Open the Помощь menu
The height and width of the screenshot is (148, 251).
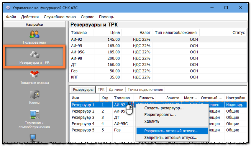click(106, 17)
